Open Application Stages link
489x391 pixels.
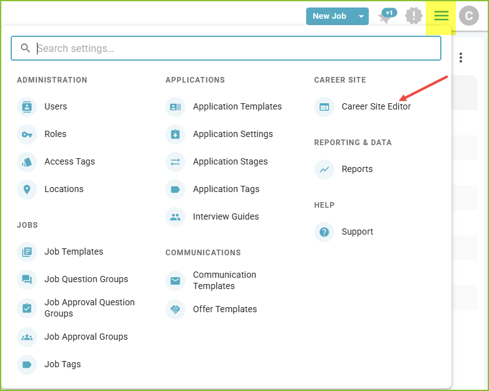[x=230, y=161]
